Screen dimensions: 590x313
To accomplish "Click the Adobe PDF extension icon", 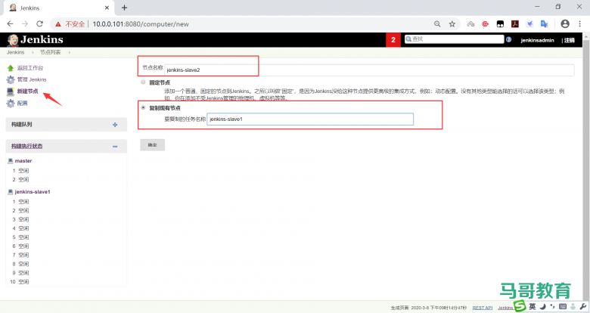I will tap(515, 23).
